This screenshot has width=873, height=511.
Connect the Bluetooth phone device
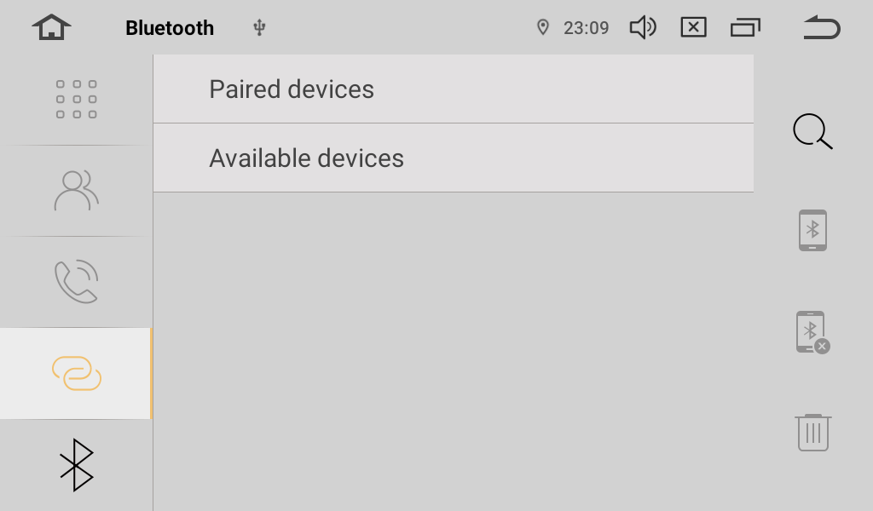coord(812,230)
